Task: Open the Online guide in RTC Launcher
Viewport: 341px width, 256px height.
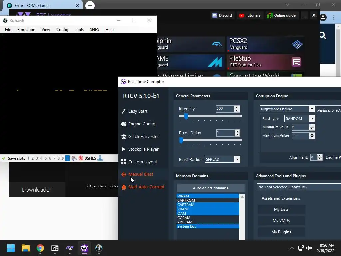Action: coord(281,15)
